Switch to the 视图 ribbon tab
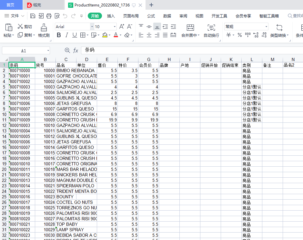Viewport: 303px width, 240px height. 199,16
